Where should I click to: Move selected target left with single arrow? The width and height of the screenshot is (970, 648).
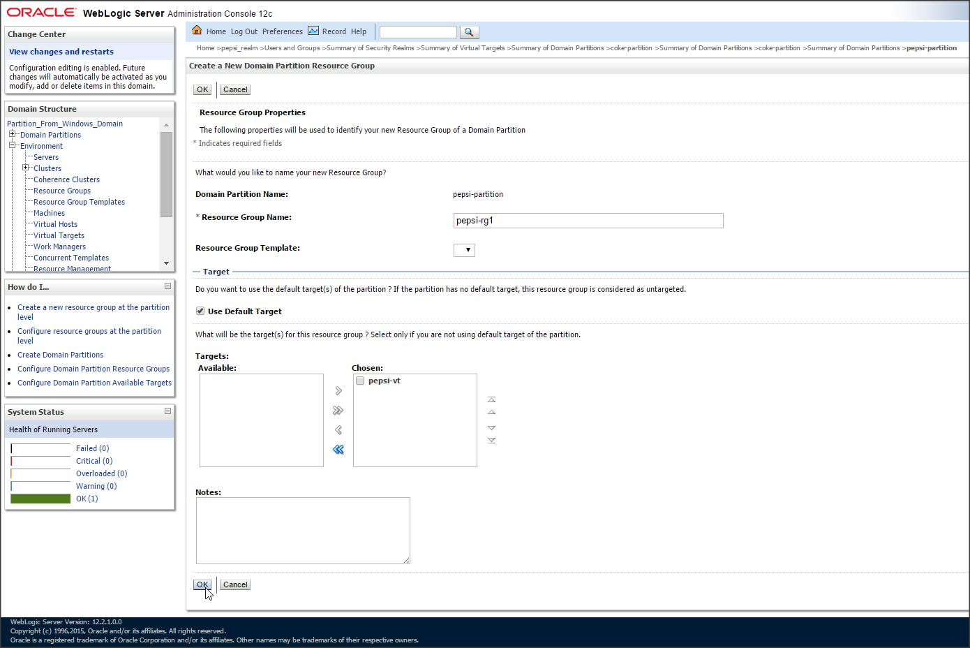[338, 430]
